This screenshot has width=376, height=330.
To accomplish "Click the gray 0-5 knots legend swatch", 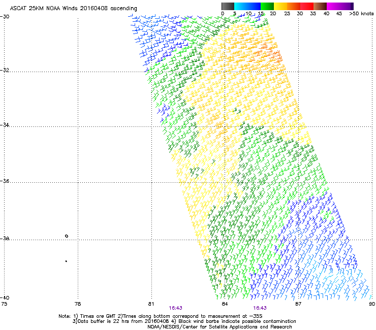I will coord(228,7).
